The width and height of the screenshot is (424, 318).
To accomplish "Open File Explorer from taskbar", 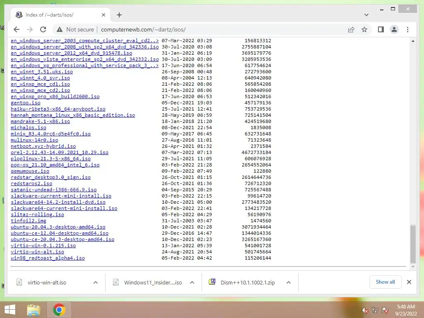I will click(34, 310).
